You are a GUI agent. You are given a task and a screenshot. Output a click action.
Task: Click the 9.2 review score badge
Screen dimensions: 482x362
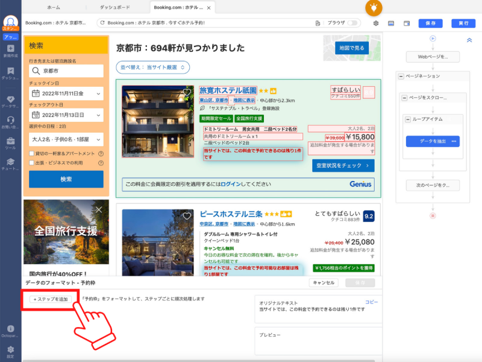tap(369, 216)
